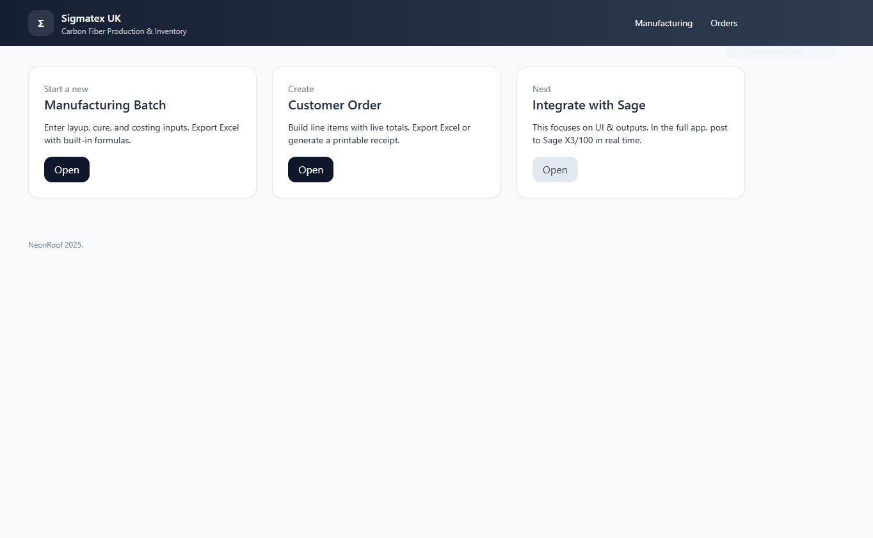
Task: Click the Sigmatex UK brand title
Action: 91,19
